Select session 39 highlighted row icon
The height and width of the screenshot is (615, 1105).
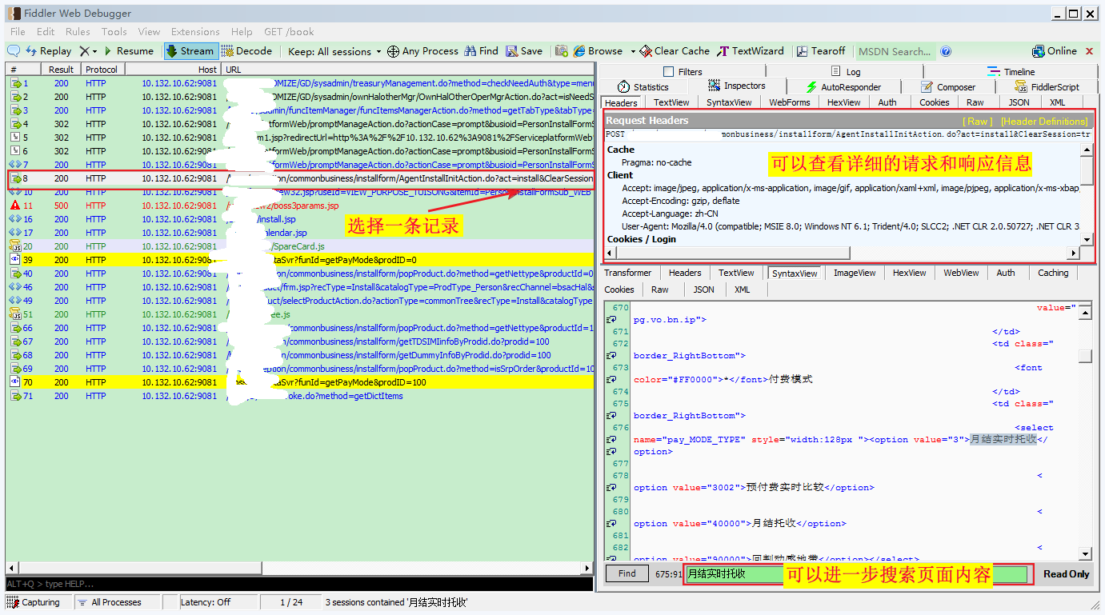coord(14,260)
